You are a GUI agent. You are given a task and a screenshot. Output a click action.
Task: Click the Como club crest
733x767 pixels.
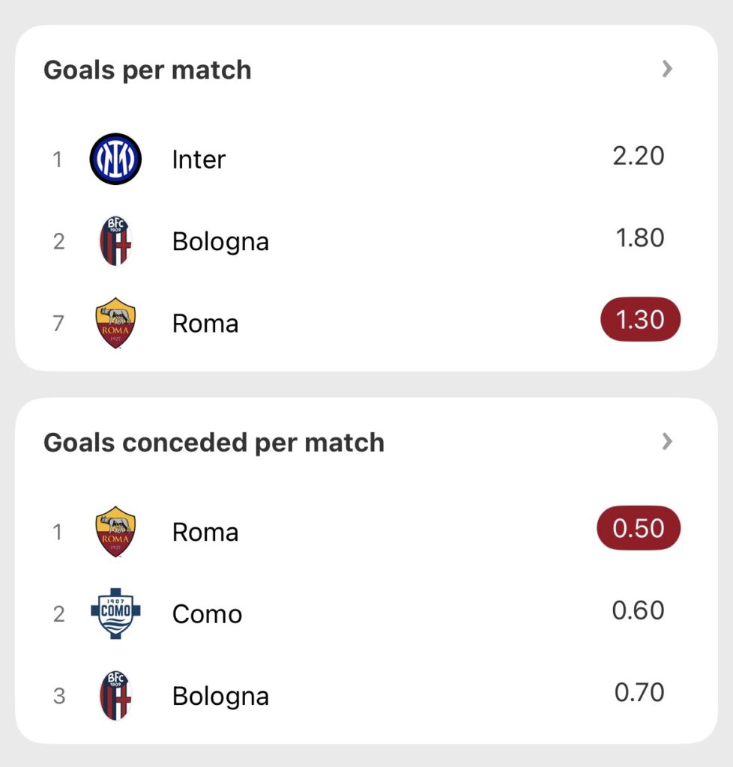pyautogui.click(x=115, y=613)
